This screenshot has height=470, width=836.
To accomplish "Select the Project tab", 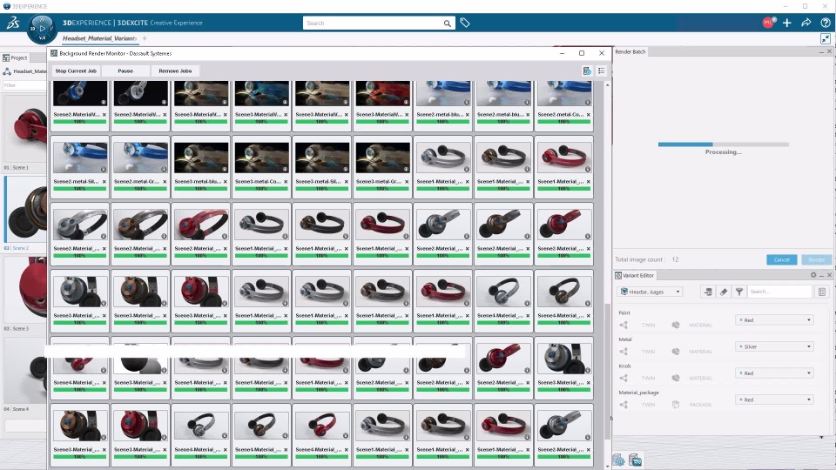I will tap(16, 57).
